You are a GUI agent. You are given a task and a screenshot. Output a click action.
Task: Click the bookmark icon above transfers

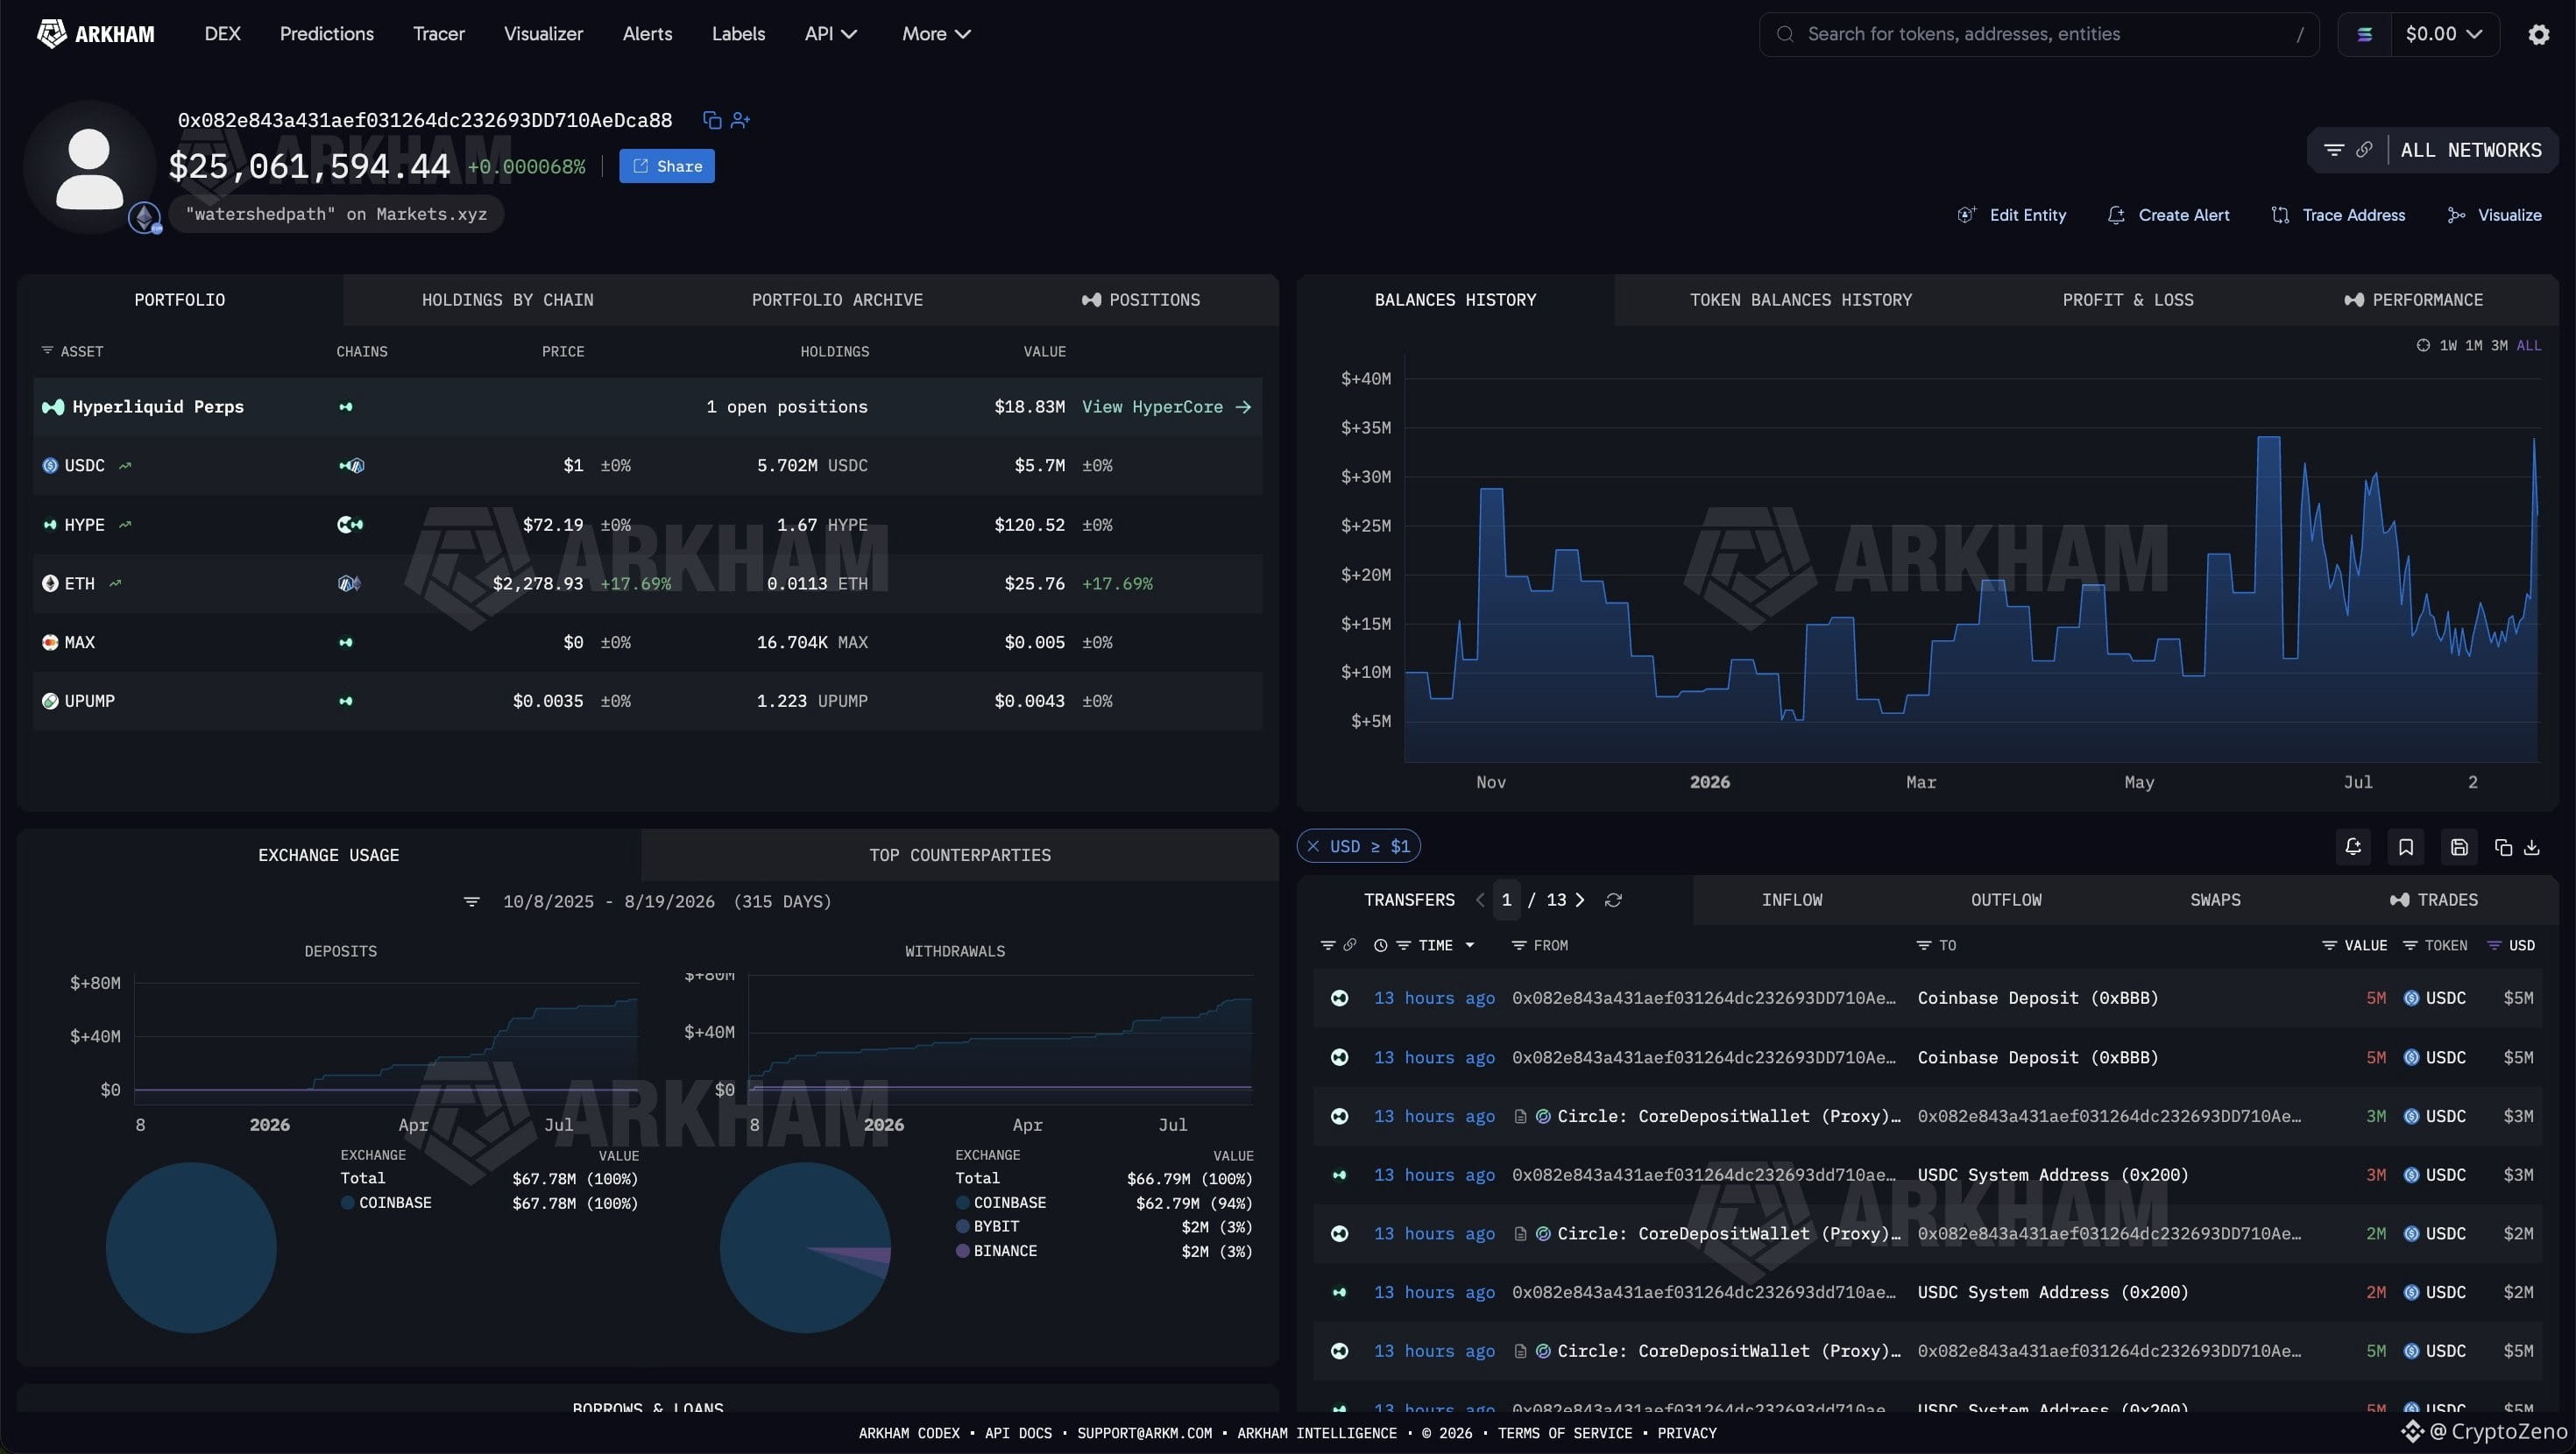point(2406,847)
